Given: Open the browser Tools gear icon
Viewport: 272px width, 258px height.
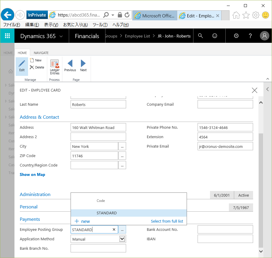Looking at the screenshot, I should [x=255, y=15].
